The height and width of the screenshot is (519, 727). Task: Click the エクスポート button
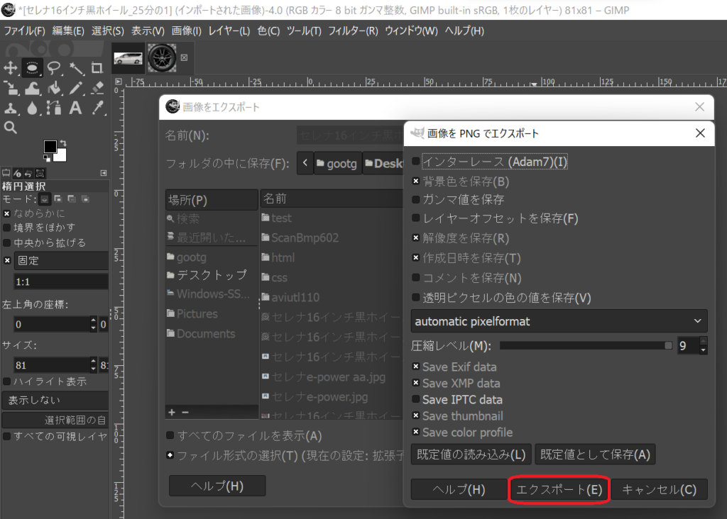559,490
